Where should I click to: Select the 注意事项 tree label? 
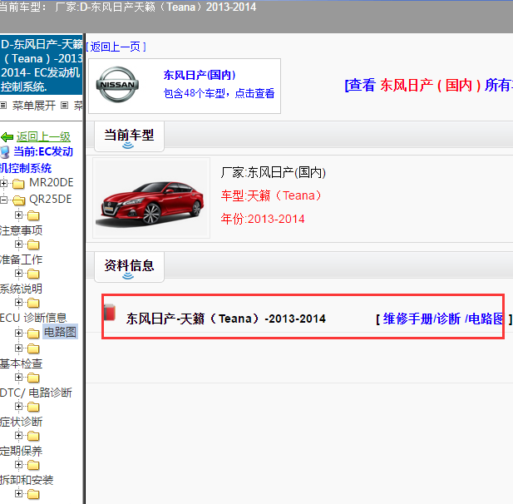click(22, 230)
